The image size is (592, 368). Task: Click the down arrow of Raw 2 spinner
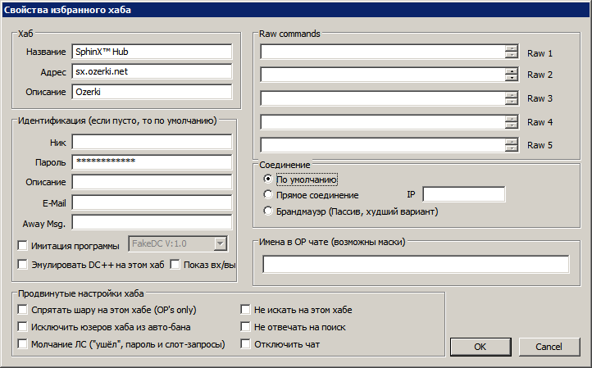[x=512, y=78]
